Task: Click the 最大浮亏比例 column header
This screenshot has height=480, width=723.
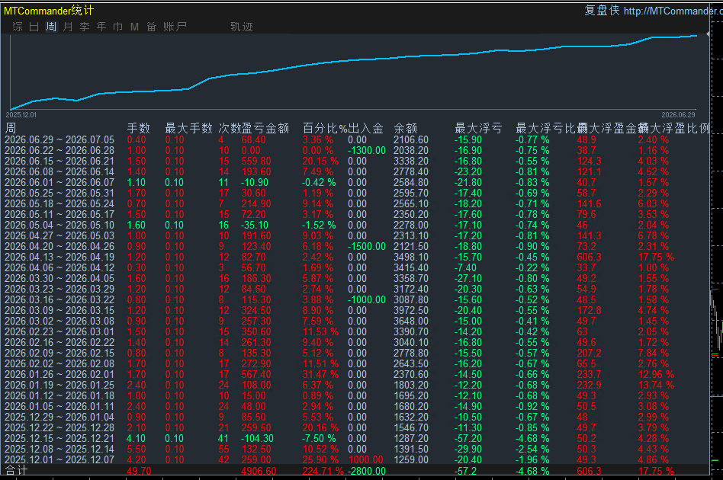Action: point(548,128)
